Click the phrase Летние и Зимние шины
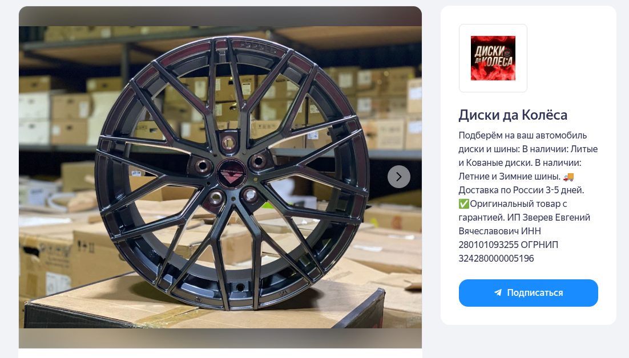The width and height of the screenshot is (629, 358). coord(510,177)
